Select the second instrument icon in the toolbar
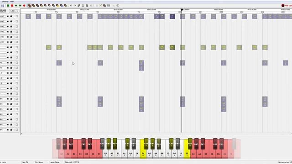 tap(33, 5)
